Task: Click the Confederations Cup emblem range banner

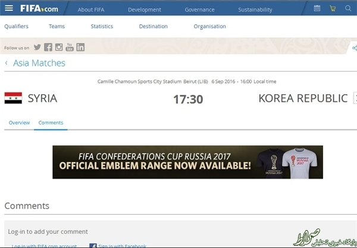Action: [x=187, y=162]
